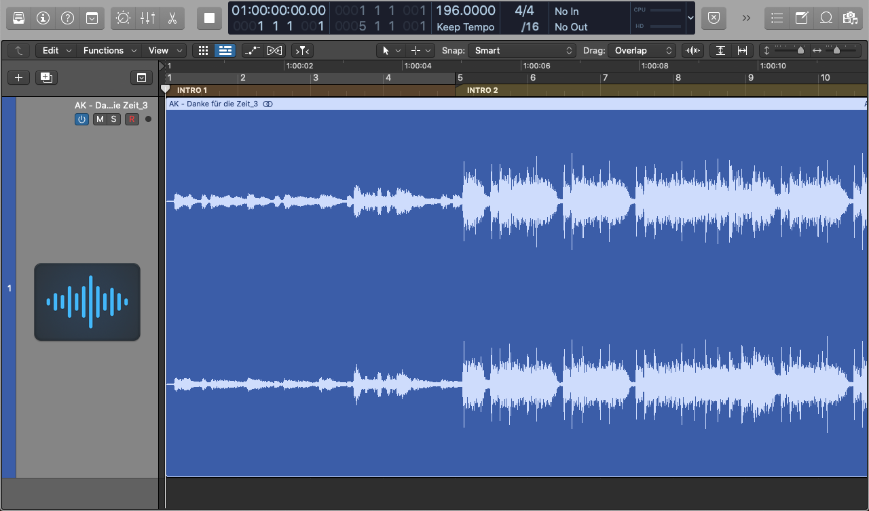Solo the AK Danke für die Zeit_3 track
Image resolution: width=869 pixels, height=511 pixels.
(113, 119)
